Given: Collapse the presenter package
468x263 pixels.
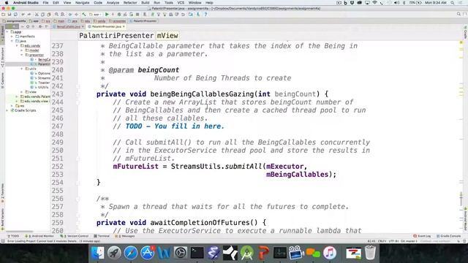Looking at the screenshot, I should 22,55.
